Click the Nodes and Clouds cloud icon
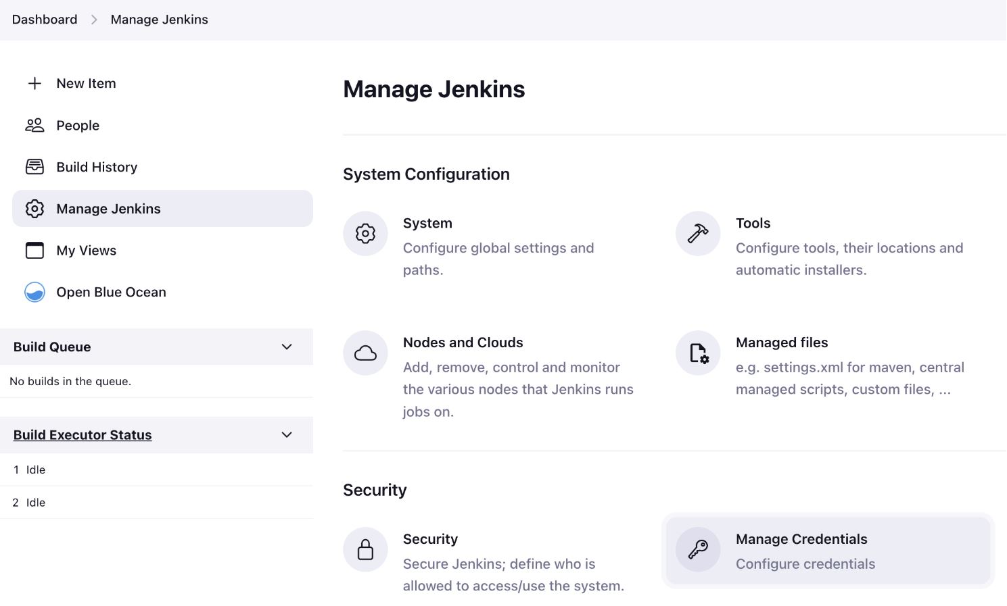Viewport: 1007px width, 606px height. click(x=365, y=353)
